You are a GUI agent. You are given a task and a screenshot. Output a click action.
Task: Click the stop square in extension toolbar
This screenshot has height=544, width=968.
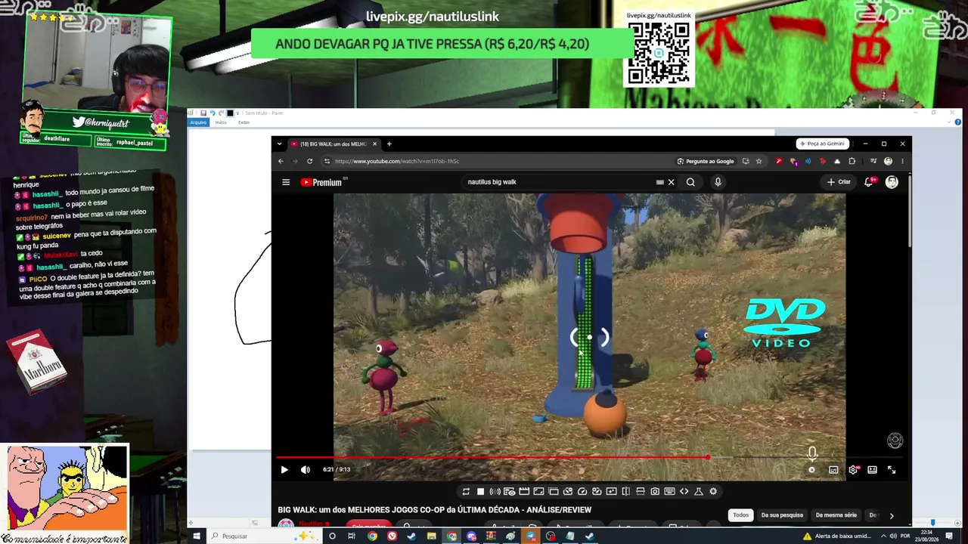point(480,492)
